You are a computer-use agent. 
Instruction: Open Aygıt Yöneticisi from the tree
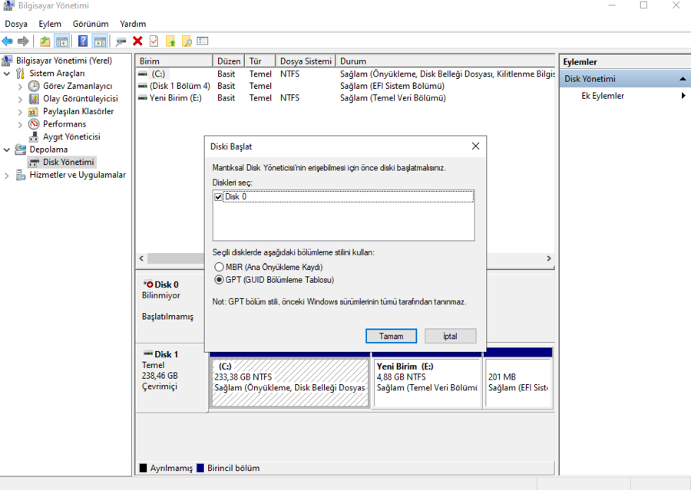click(71, 136)
